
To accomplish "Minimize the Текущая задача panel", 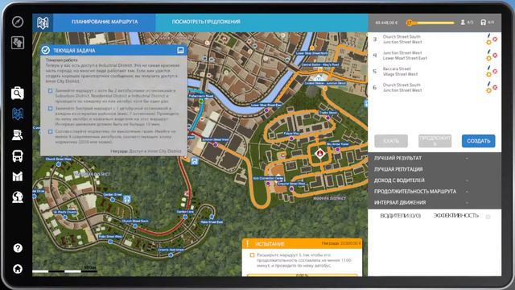I will point(180,50).
